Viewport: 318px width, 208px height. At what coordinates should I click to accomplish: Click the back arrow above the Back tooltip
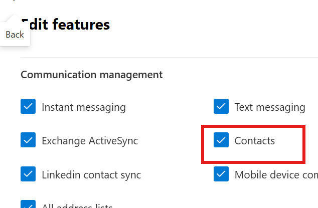click(x=13, y=1)
